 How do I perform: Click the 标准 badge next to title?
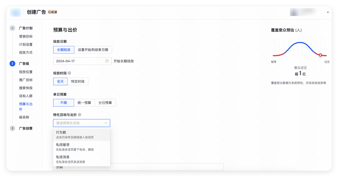pos(53,12)
